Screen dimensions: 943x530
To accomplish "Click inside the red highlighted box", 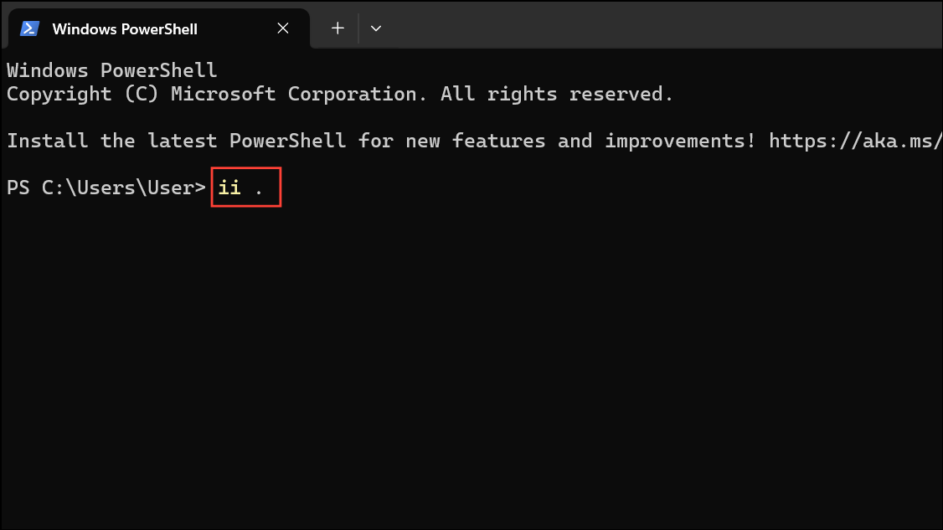I will pyautogui.click(x=245, y=188).
